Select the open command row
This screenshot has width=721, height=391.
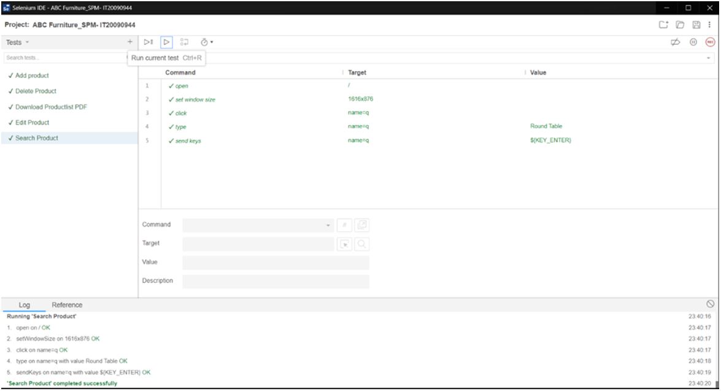click(428, 85)
